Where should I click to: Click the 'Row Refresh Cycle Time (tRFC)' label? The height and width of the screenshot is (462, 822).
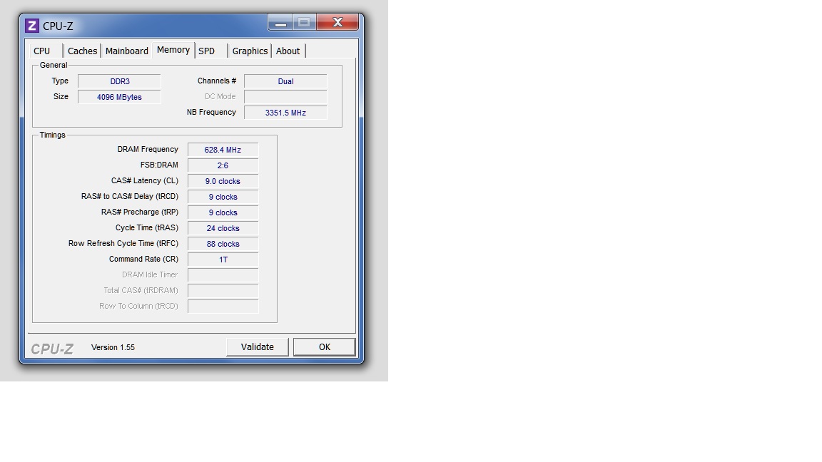(x=123, y=244)
